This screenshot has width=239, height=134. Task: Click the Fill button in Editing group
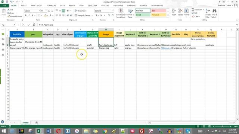195,13
